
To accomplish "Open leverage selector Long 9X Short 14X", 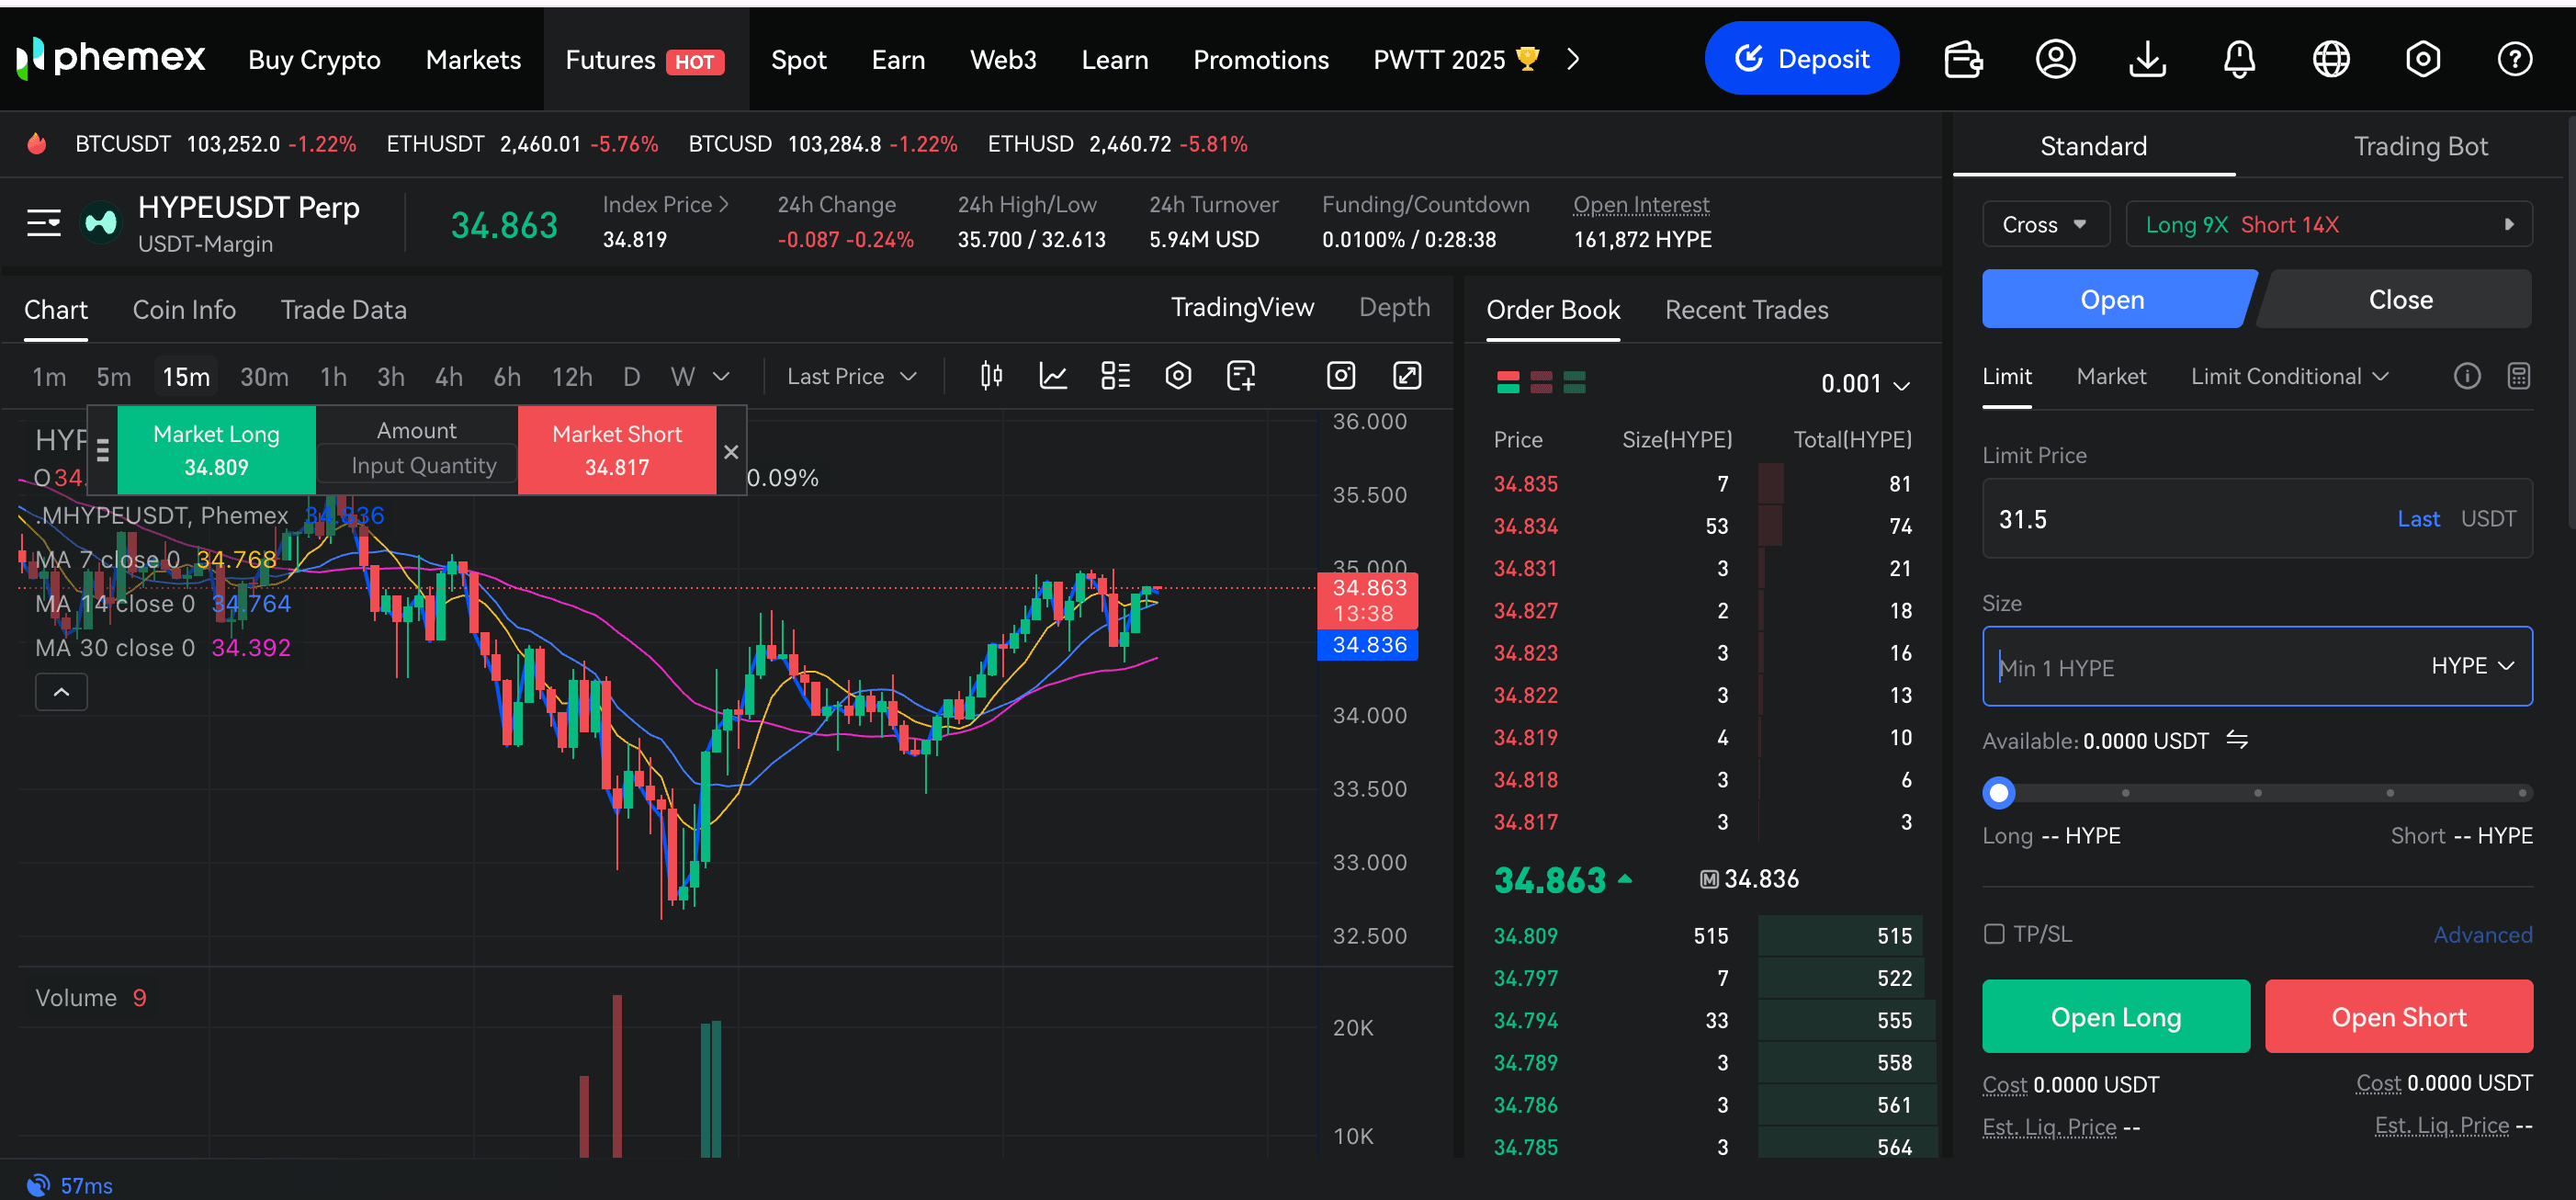I will point(2329,224).
